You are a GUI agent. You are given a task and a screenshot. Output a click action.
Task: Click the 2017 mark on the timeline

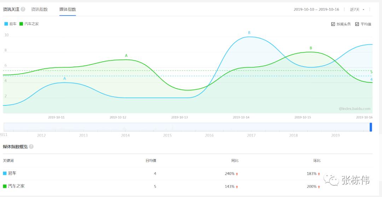pyautogui.click(x=251, y=135)
